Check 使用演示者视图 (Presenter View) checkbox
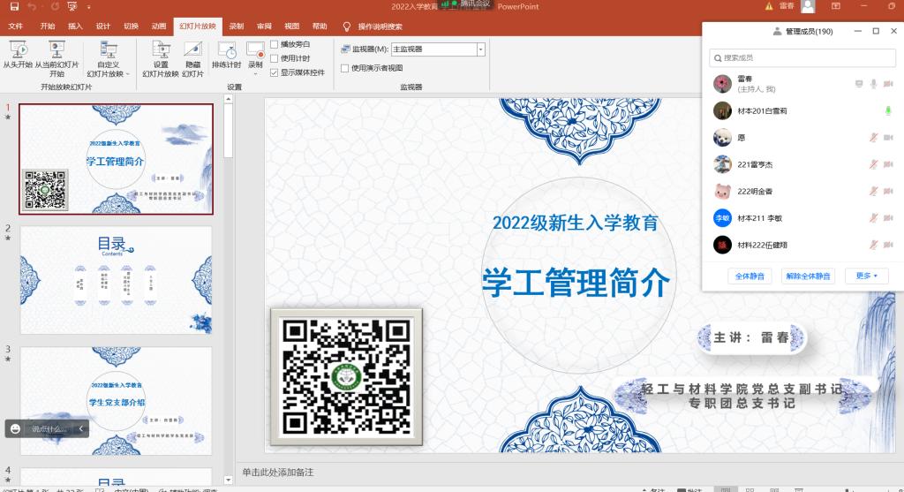This screenshot has height=492, width=904. pyautogui.click(x=345, y=68)
